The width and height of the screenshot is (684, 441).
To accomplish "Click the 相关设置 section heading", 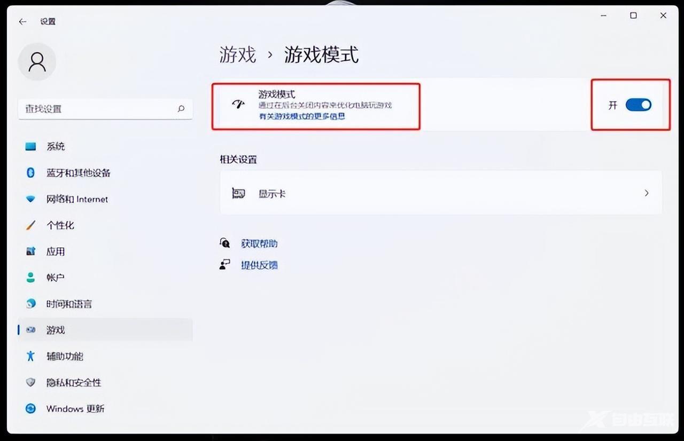I will 238,160.
